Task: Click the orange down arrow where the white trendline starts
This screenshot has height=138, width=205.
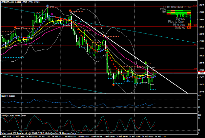Action: tap(70, 10)
